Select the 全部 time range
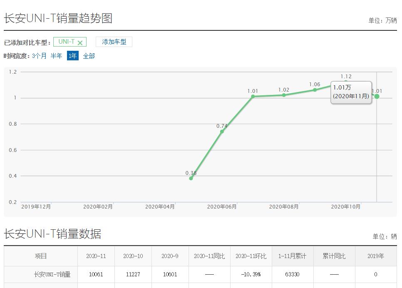Screen dimensions: 402x288 [89, 56]
